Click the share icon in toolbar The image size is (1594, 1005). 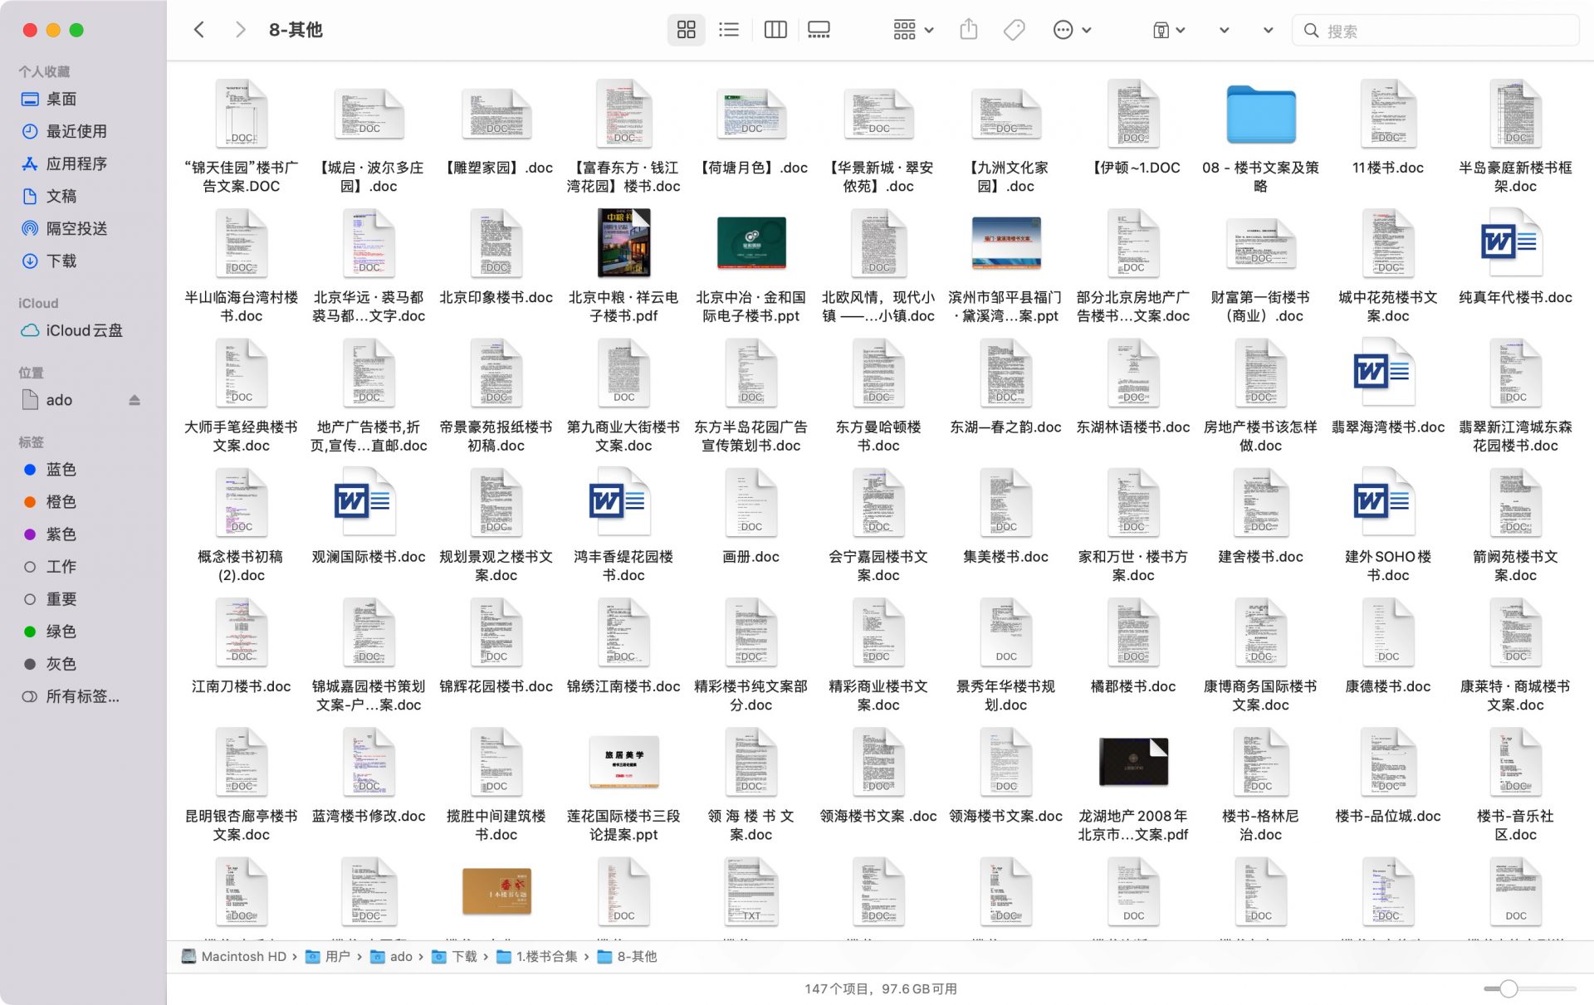(x=968, y=31)
